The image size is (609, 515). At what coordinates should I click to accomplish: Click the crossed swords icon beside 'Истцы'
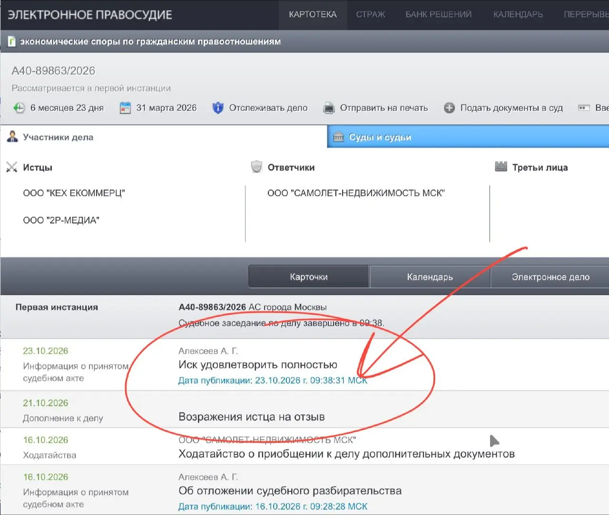coord(12,167)
